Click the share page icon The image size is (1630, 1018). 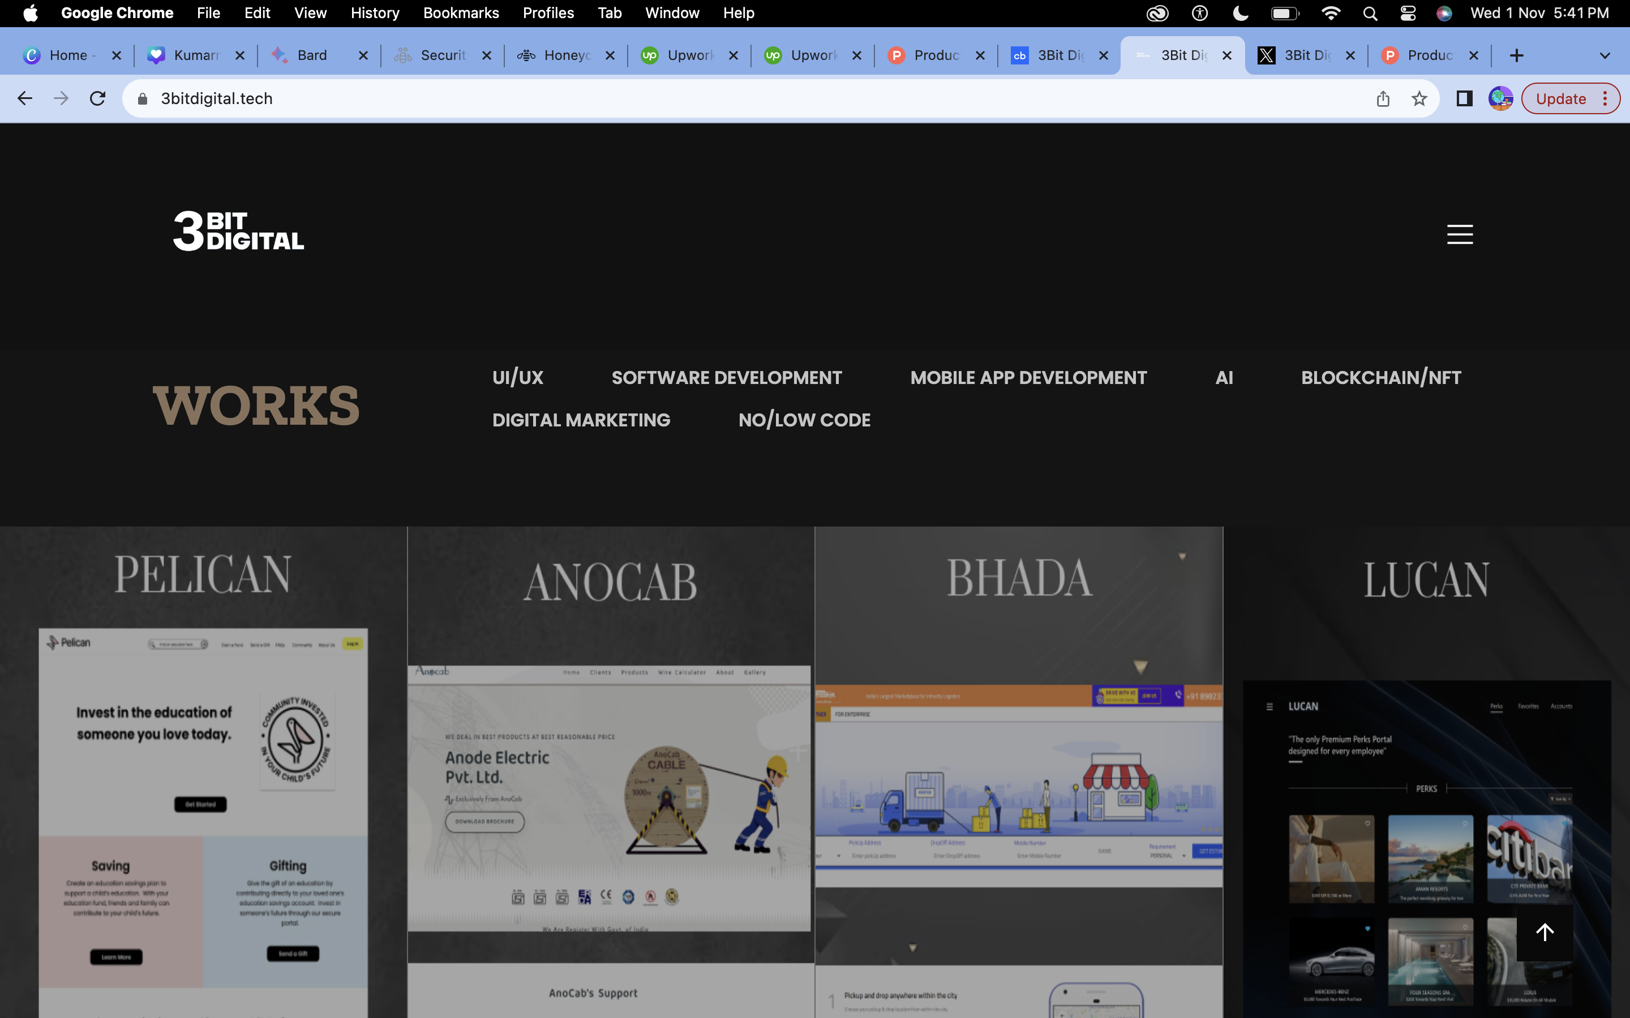point(1383,99)
